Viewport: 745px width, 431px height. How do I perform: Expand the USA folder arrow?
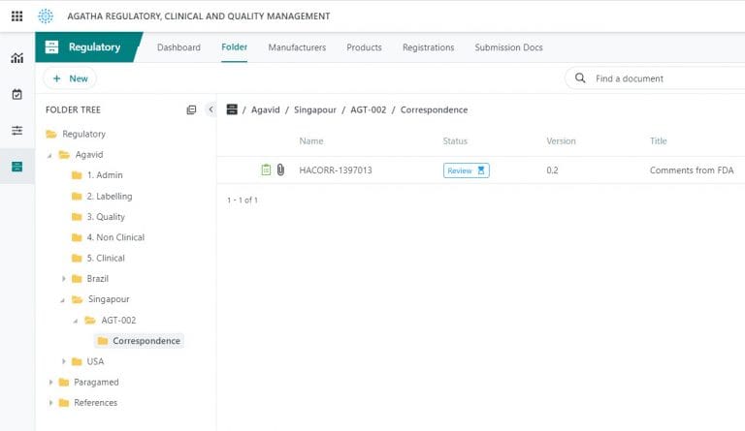(64, 361)
